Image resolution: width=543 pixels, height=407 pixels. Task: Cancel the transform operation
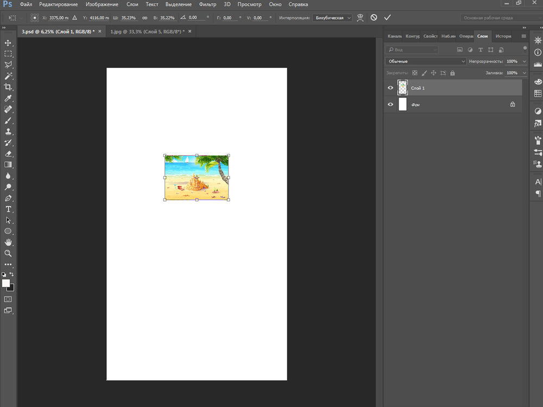click(374, 17)
